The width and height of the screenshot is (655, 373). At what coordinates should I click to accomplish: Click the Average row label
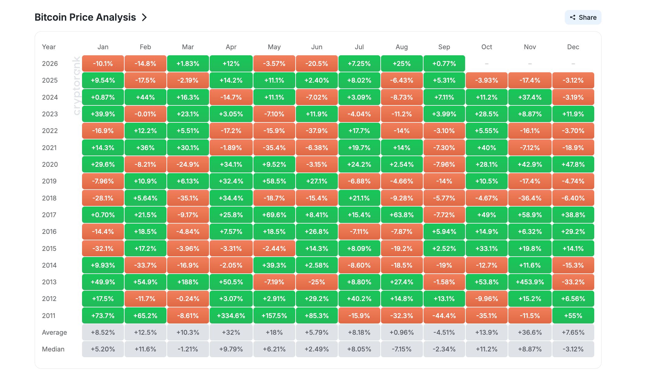54,332
